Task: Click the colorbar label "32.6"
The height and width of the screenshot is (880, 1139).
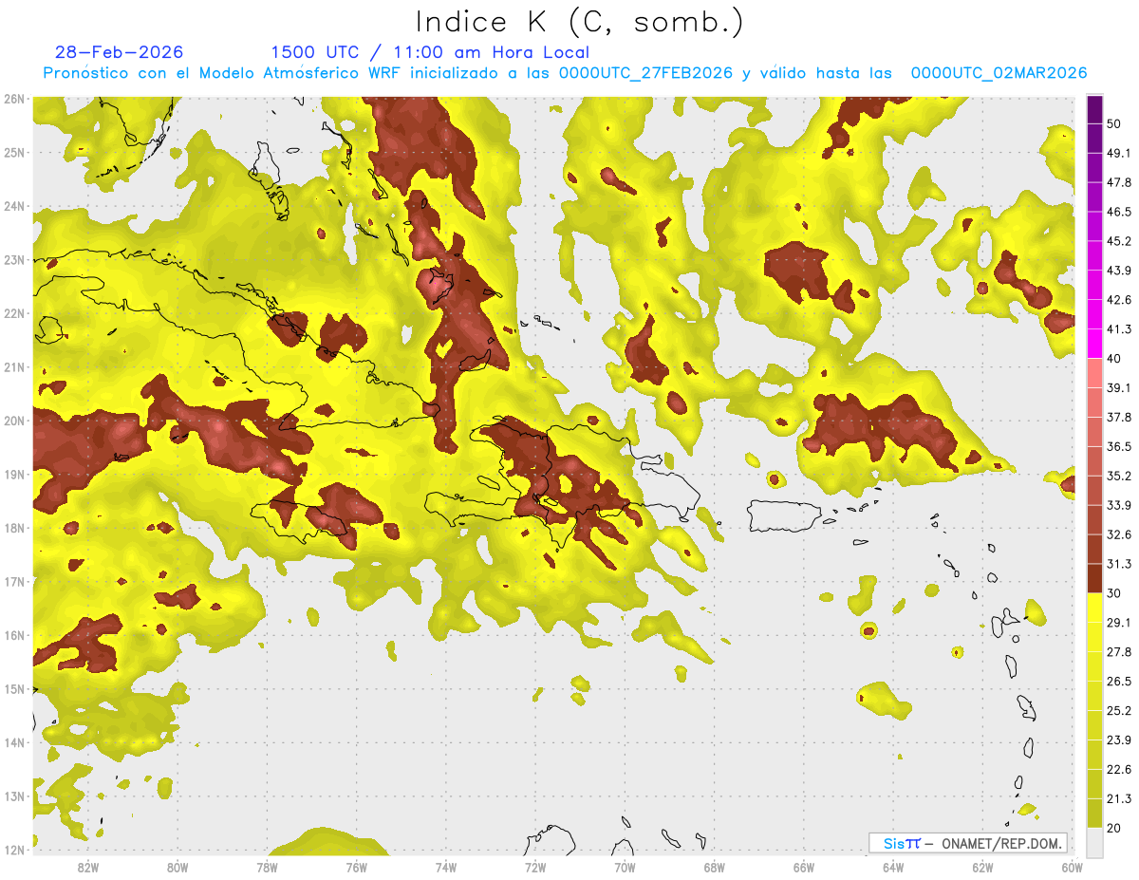Action: (x=1119, y=535)
